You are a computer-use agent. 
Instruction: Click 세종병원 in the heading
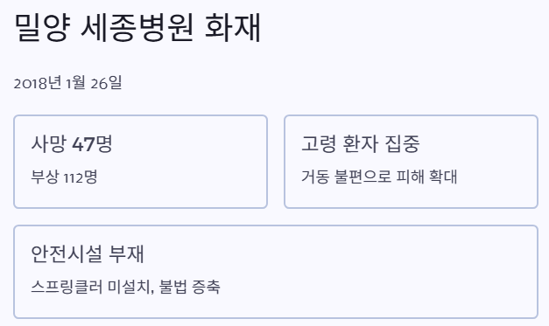[x=137, y=28]
